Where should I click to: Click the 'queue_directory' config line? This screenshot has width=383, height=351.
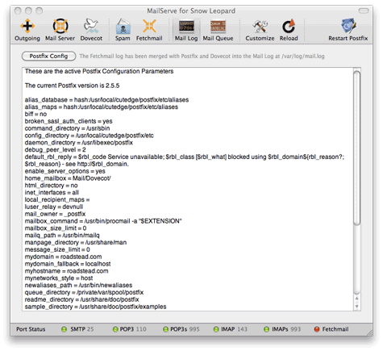(x=84, y=292)
